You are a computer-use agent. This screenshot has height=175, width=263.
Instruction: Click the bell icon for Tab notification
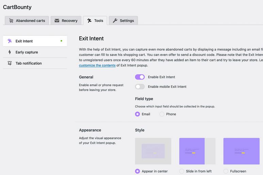(10, 63)
